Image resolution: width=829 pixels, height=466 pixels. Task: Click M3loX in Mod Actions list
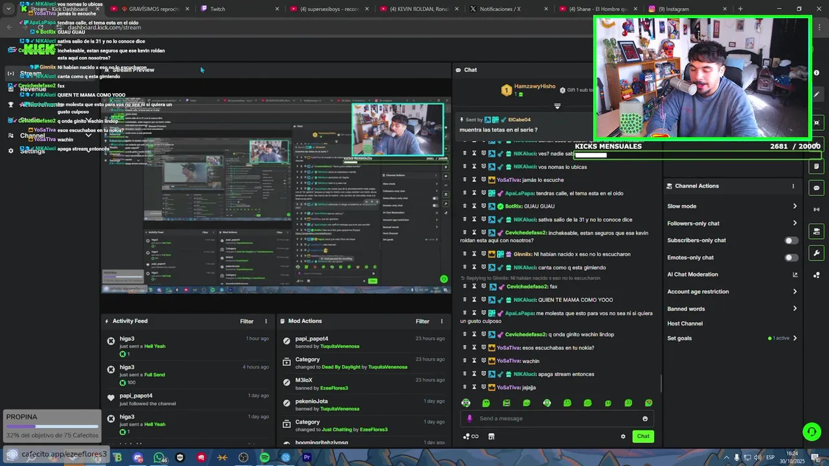[304, 381]
